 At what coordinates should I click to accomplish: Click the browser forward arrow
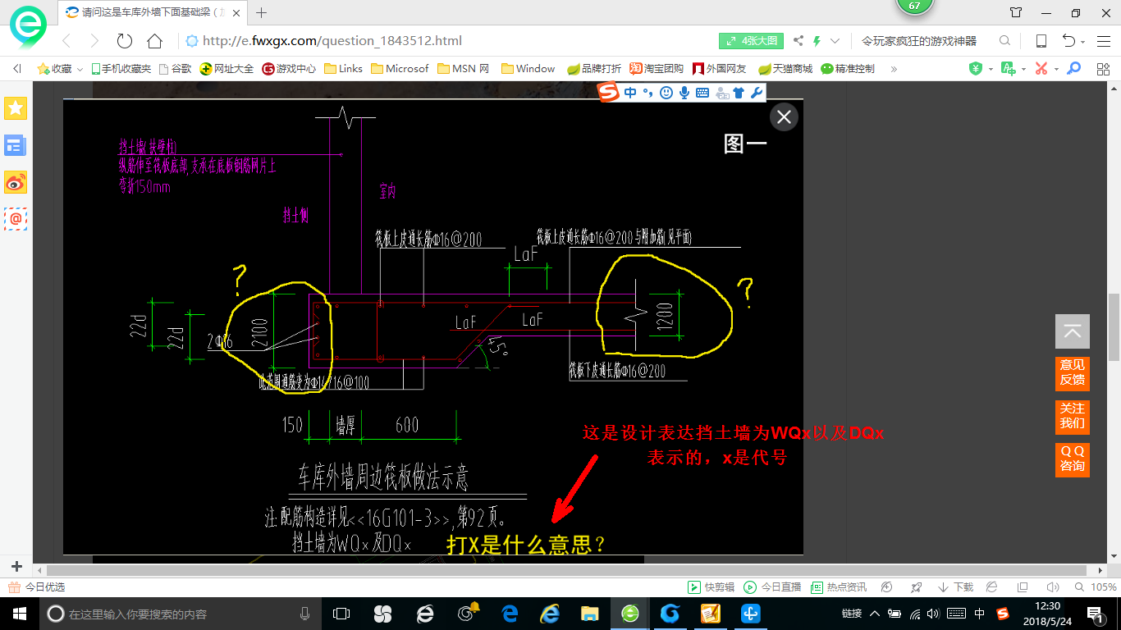pyautogui.click(x=94, y=41)
